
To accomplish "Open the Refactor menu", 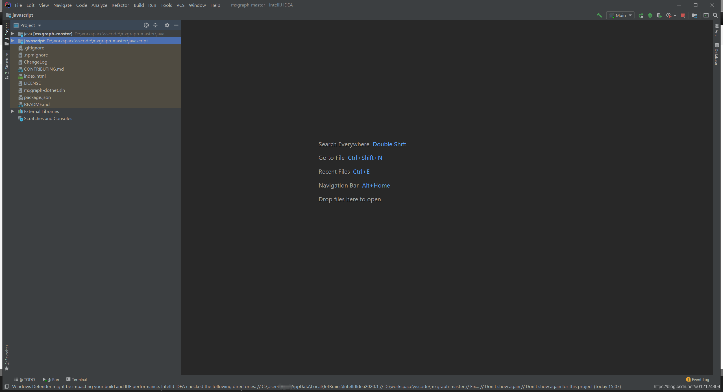I will click(120, 5).
